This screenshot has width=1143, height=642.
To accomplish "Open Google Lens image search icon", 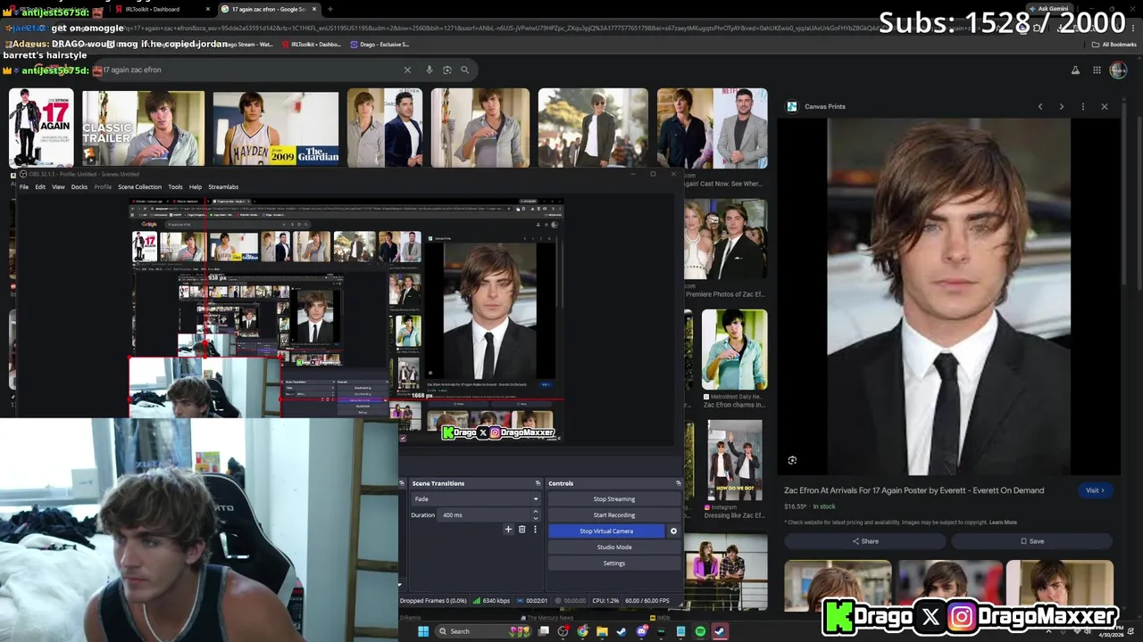I will coord(447,70).
